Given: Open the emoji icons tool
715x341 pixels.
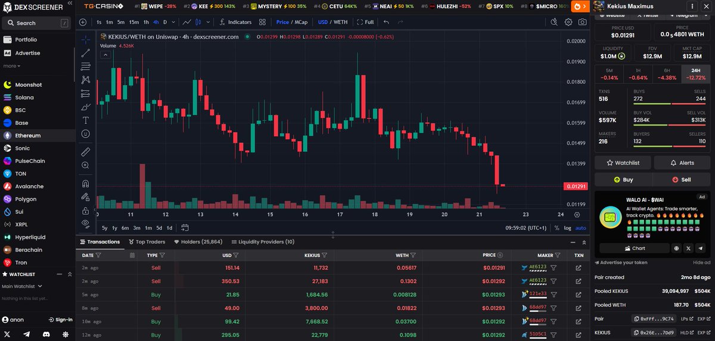Looking at the screenshot, I should coord(85,133).
